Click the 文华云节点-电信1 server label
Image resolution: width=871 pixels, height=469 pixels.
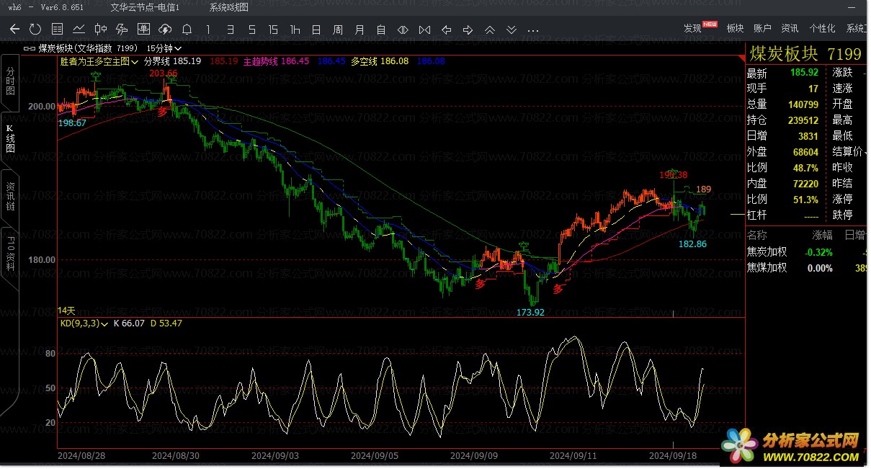point(145,7)
